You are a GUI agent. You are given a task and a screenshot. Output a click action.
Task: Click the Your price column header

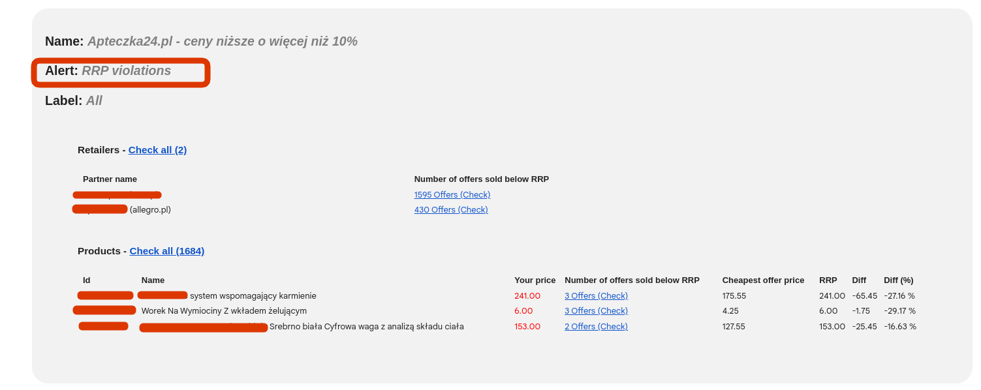(535, 280)
